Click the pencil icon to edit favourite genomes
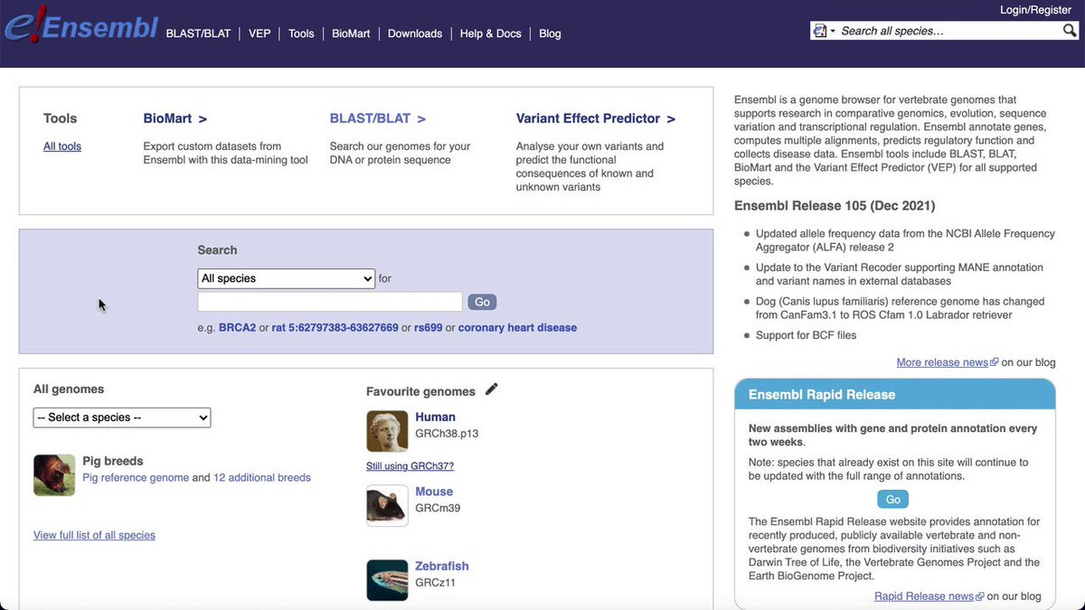 coord(492,389)
